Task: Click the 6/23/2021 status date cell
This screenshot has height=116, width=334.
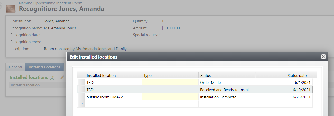Action: pos(283,97)
